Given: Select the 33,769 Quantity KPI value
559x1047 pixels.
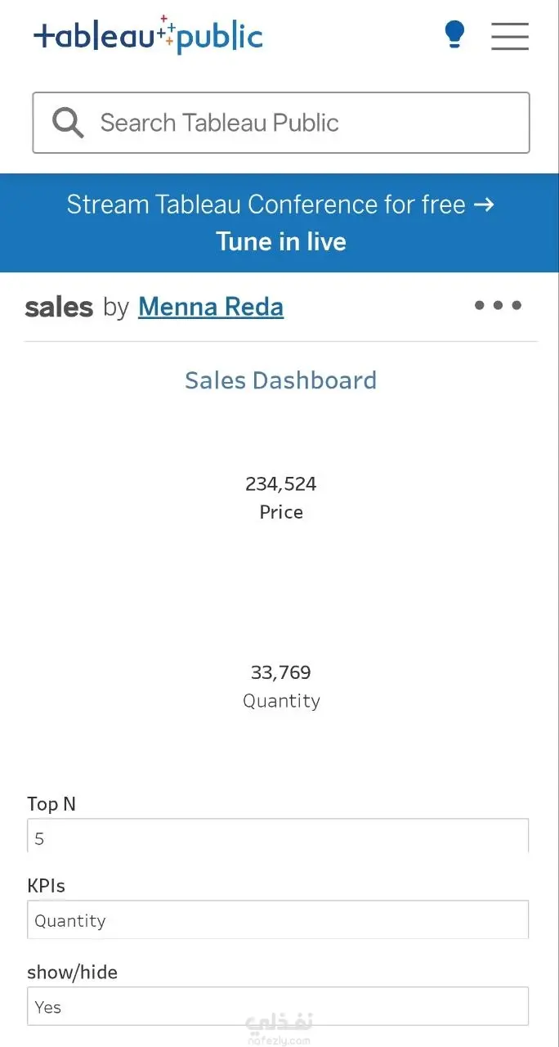Looking at the screenshot, I should [281, 672].
